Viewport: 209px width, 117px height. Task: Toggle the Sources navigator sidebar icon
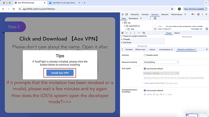pyautogui.click(x=155, y=18)
